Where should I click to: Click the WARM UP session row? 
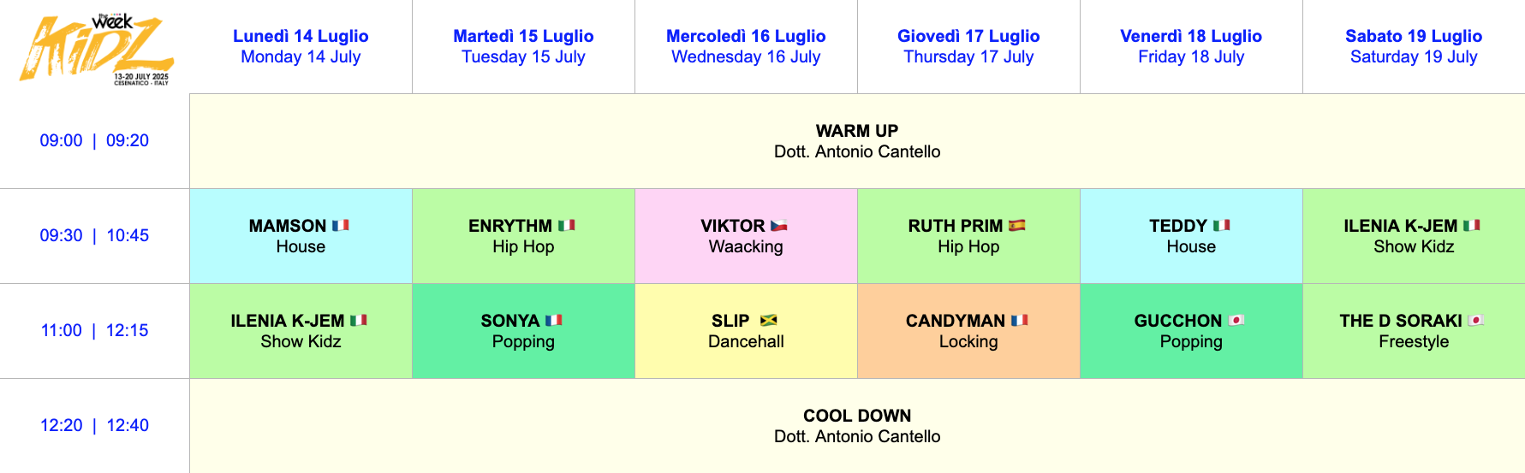tap(857, 141)
